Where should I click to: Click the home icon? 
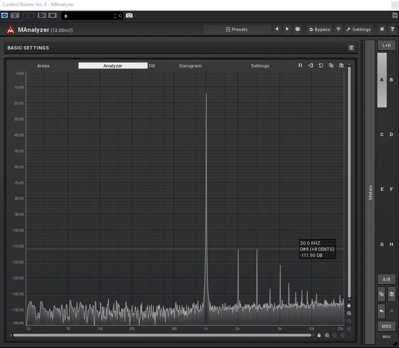coord(382,29)
